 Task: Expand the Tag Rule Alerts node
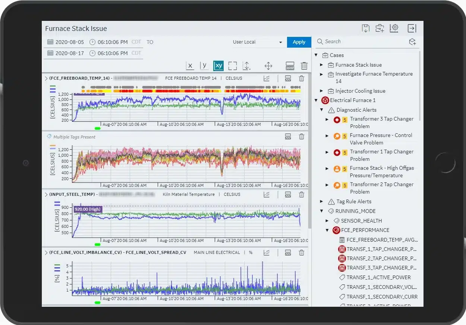coord(322,201)
